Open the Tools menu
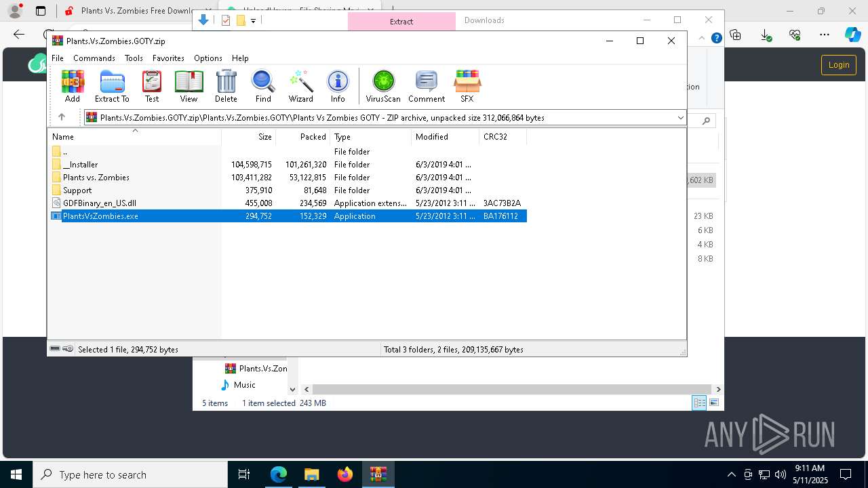 pos(134,58)
